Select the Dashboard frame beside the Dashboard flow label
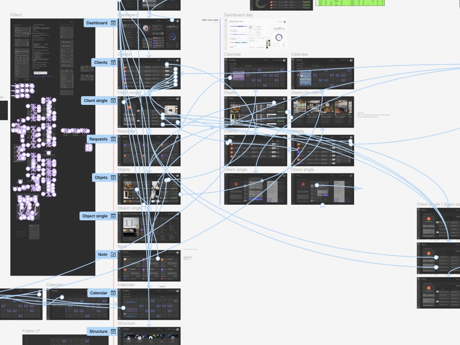The image size is (460, 345). pyautogui.click(x=149, y=34)
